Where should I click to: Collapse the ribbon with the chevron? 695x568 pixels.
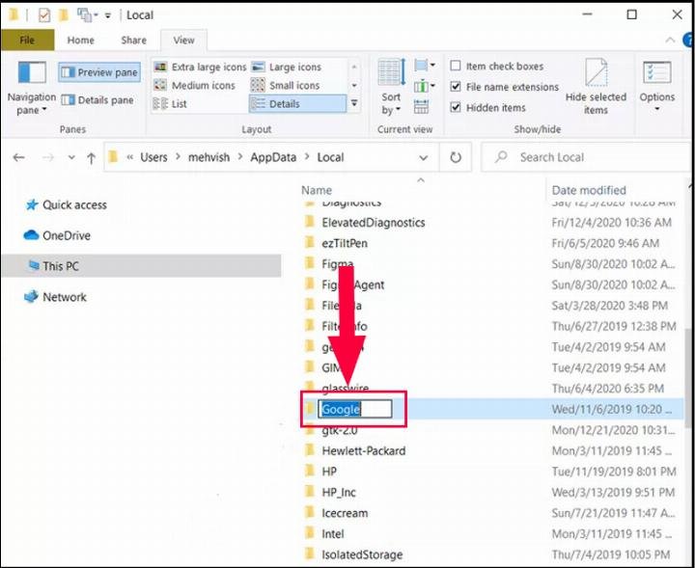point(670,41)
